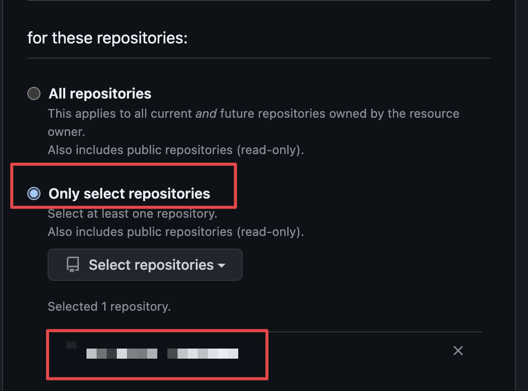Click the 'This applies to all current' description

(120, 114)
